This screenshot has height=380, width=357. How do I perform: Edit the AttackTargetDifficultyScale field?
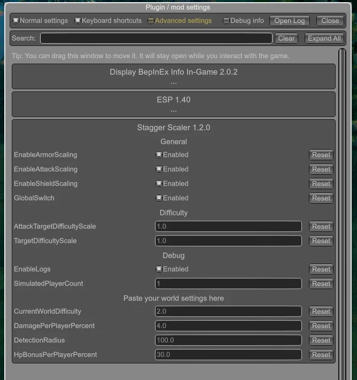click(228, 227)
